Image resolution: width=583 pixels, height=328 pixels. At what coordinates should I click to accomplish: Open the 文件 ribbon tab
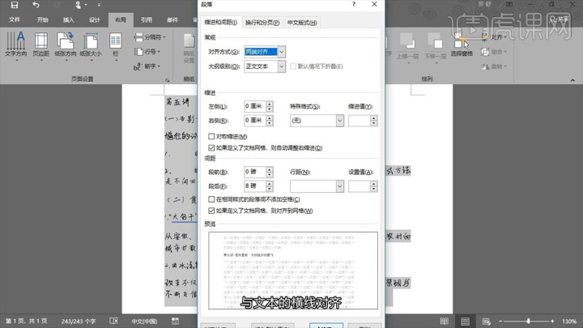pyautogui.click(x=15, y=19)
